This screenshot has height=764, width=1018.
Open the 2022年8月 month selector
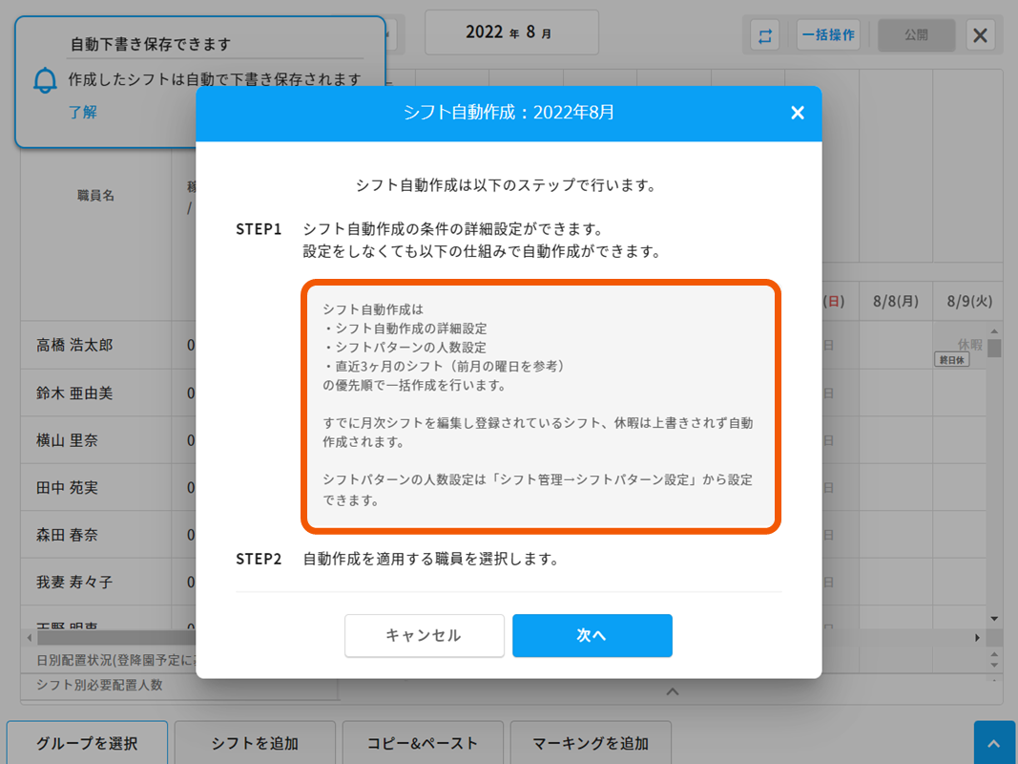click(x=510, y=32)
